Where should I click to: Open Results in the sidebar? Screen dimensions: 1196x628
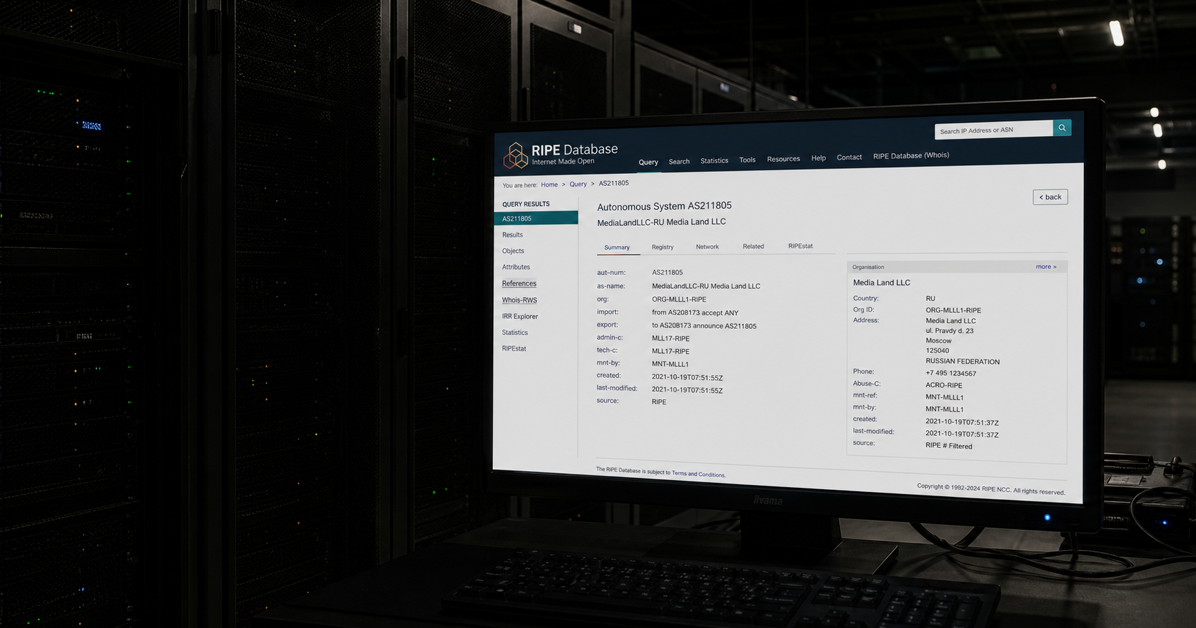(512, 235)
